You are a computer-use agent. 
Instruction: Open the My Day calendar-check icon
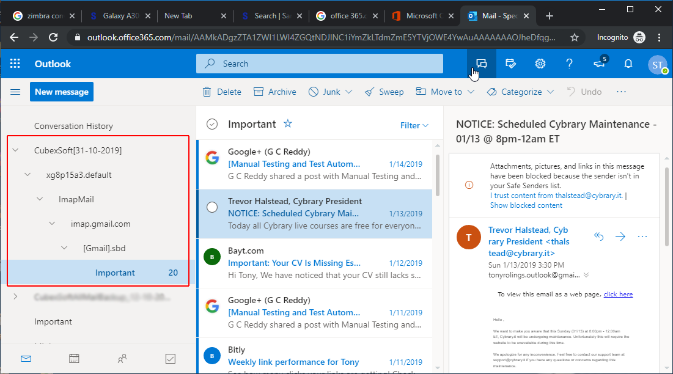(511, 64)
